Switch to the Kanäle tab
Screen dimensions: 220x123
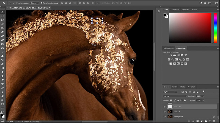(x=175, y=87)
